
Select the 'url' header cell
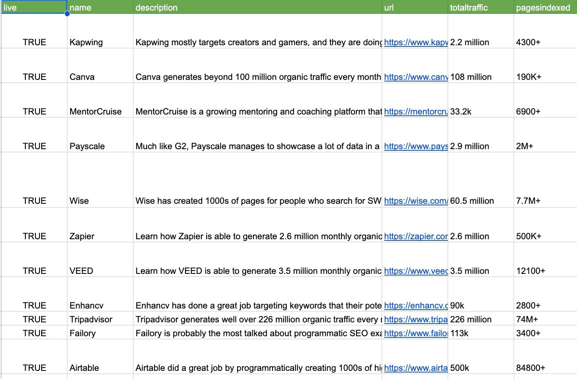[415, 7]
